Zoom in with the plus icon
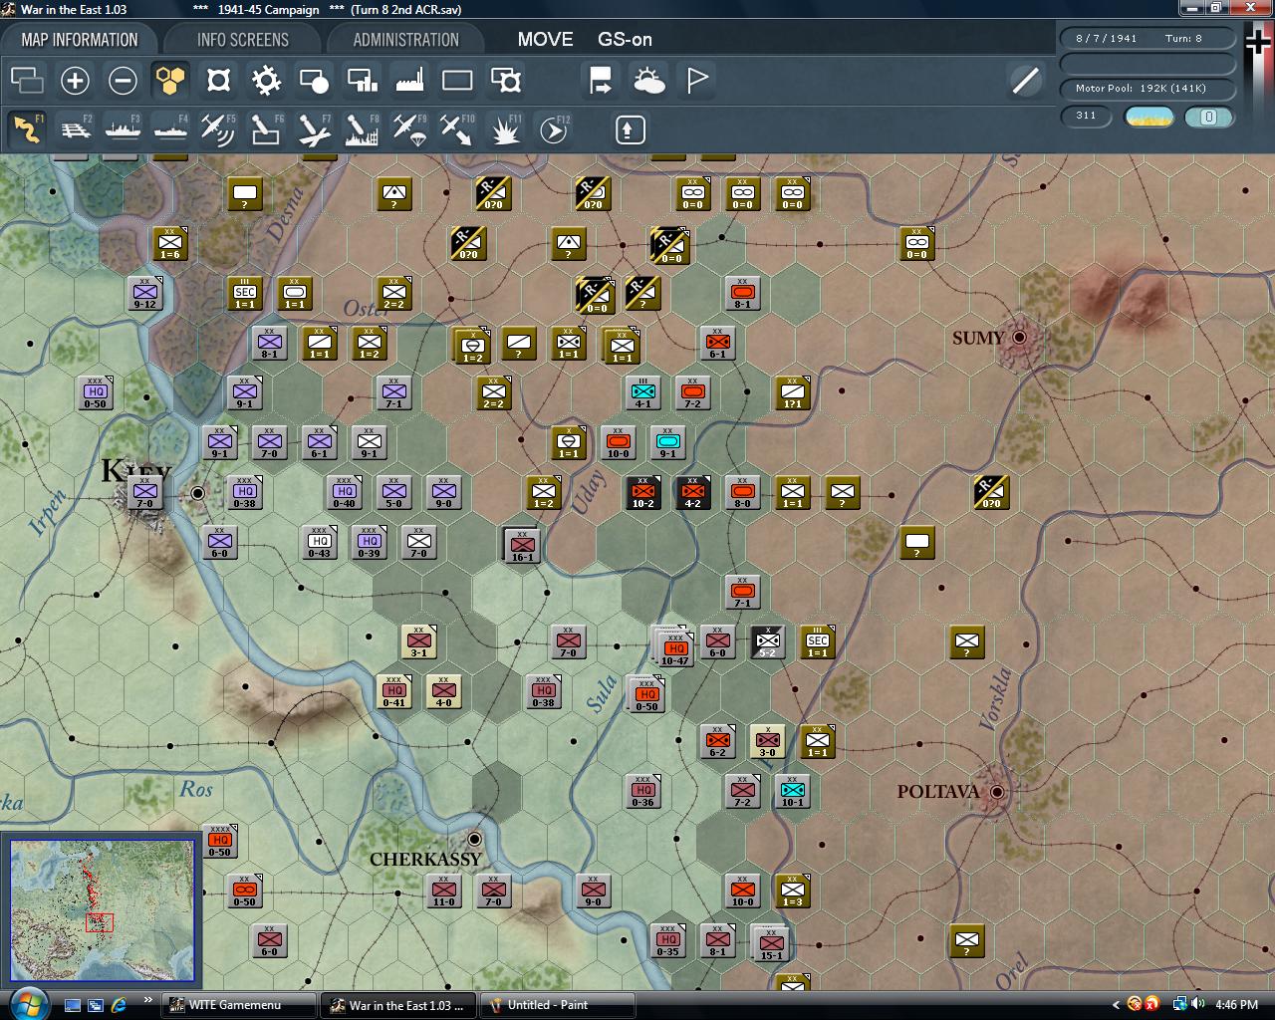 pos(75,81)
